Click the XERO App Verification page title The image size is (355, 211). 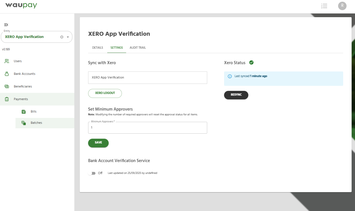(119, 34)
